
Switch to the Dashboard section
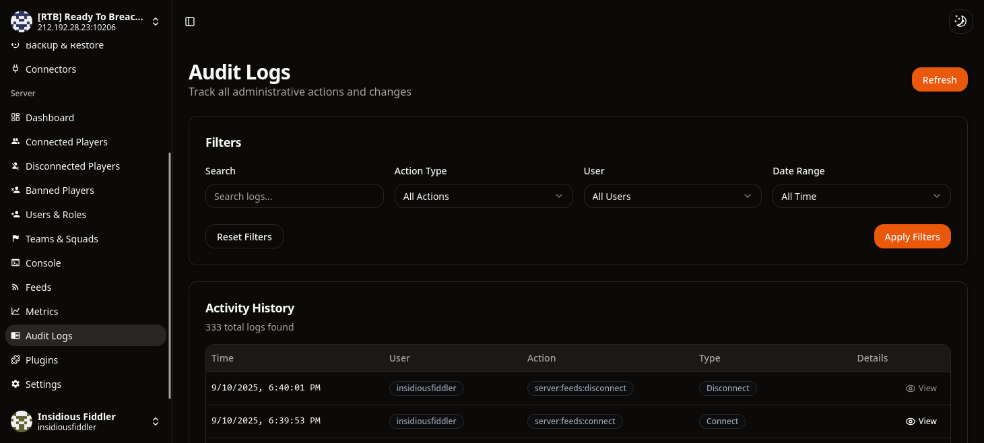49,117
